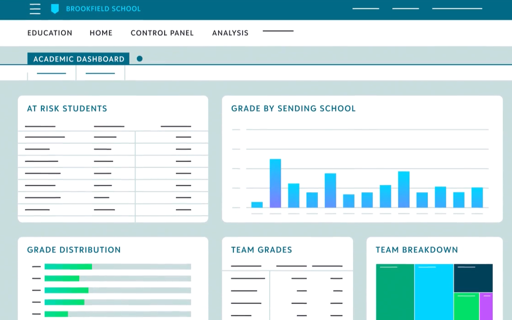This screenshot has width=512, height=320.
Task: Click the Team Grades panel heading
Action: pyautogui.click(x=262, y=250)
